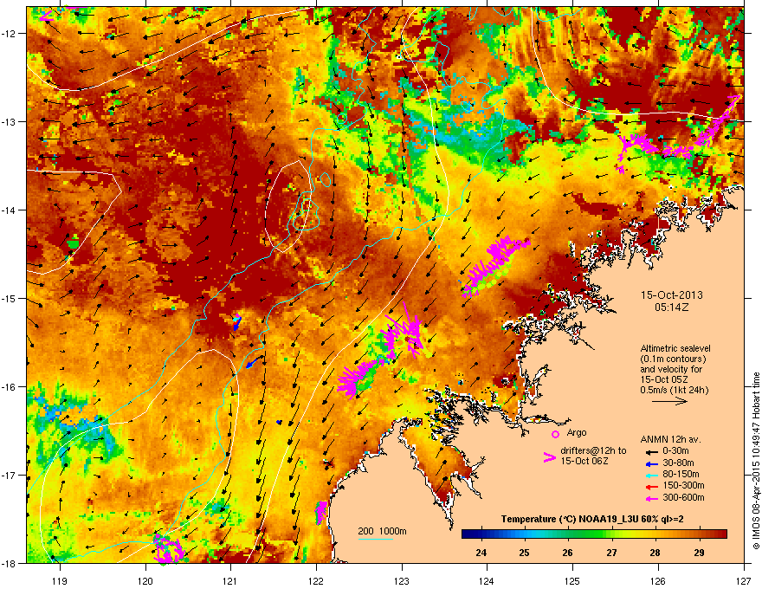762x589 pixels.
Task: Click the 0.5m/s velocity scale arrow
Action: point(669,401)
